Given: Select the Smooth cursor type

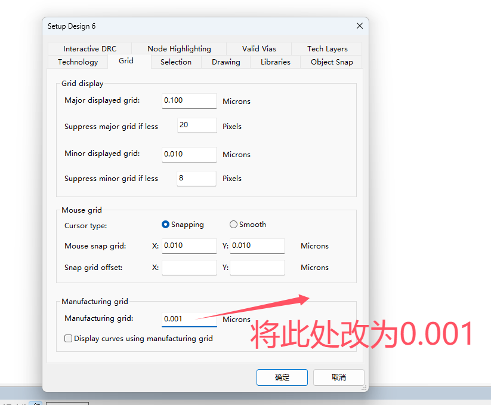Looking at the screenshot, I should click(248, 225).
